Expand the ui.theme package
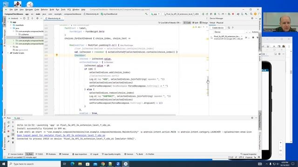The width and height of the screenshot is (298, 167). (x=17, y=34)
